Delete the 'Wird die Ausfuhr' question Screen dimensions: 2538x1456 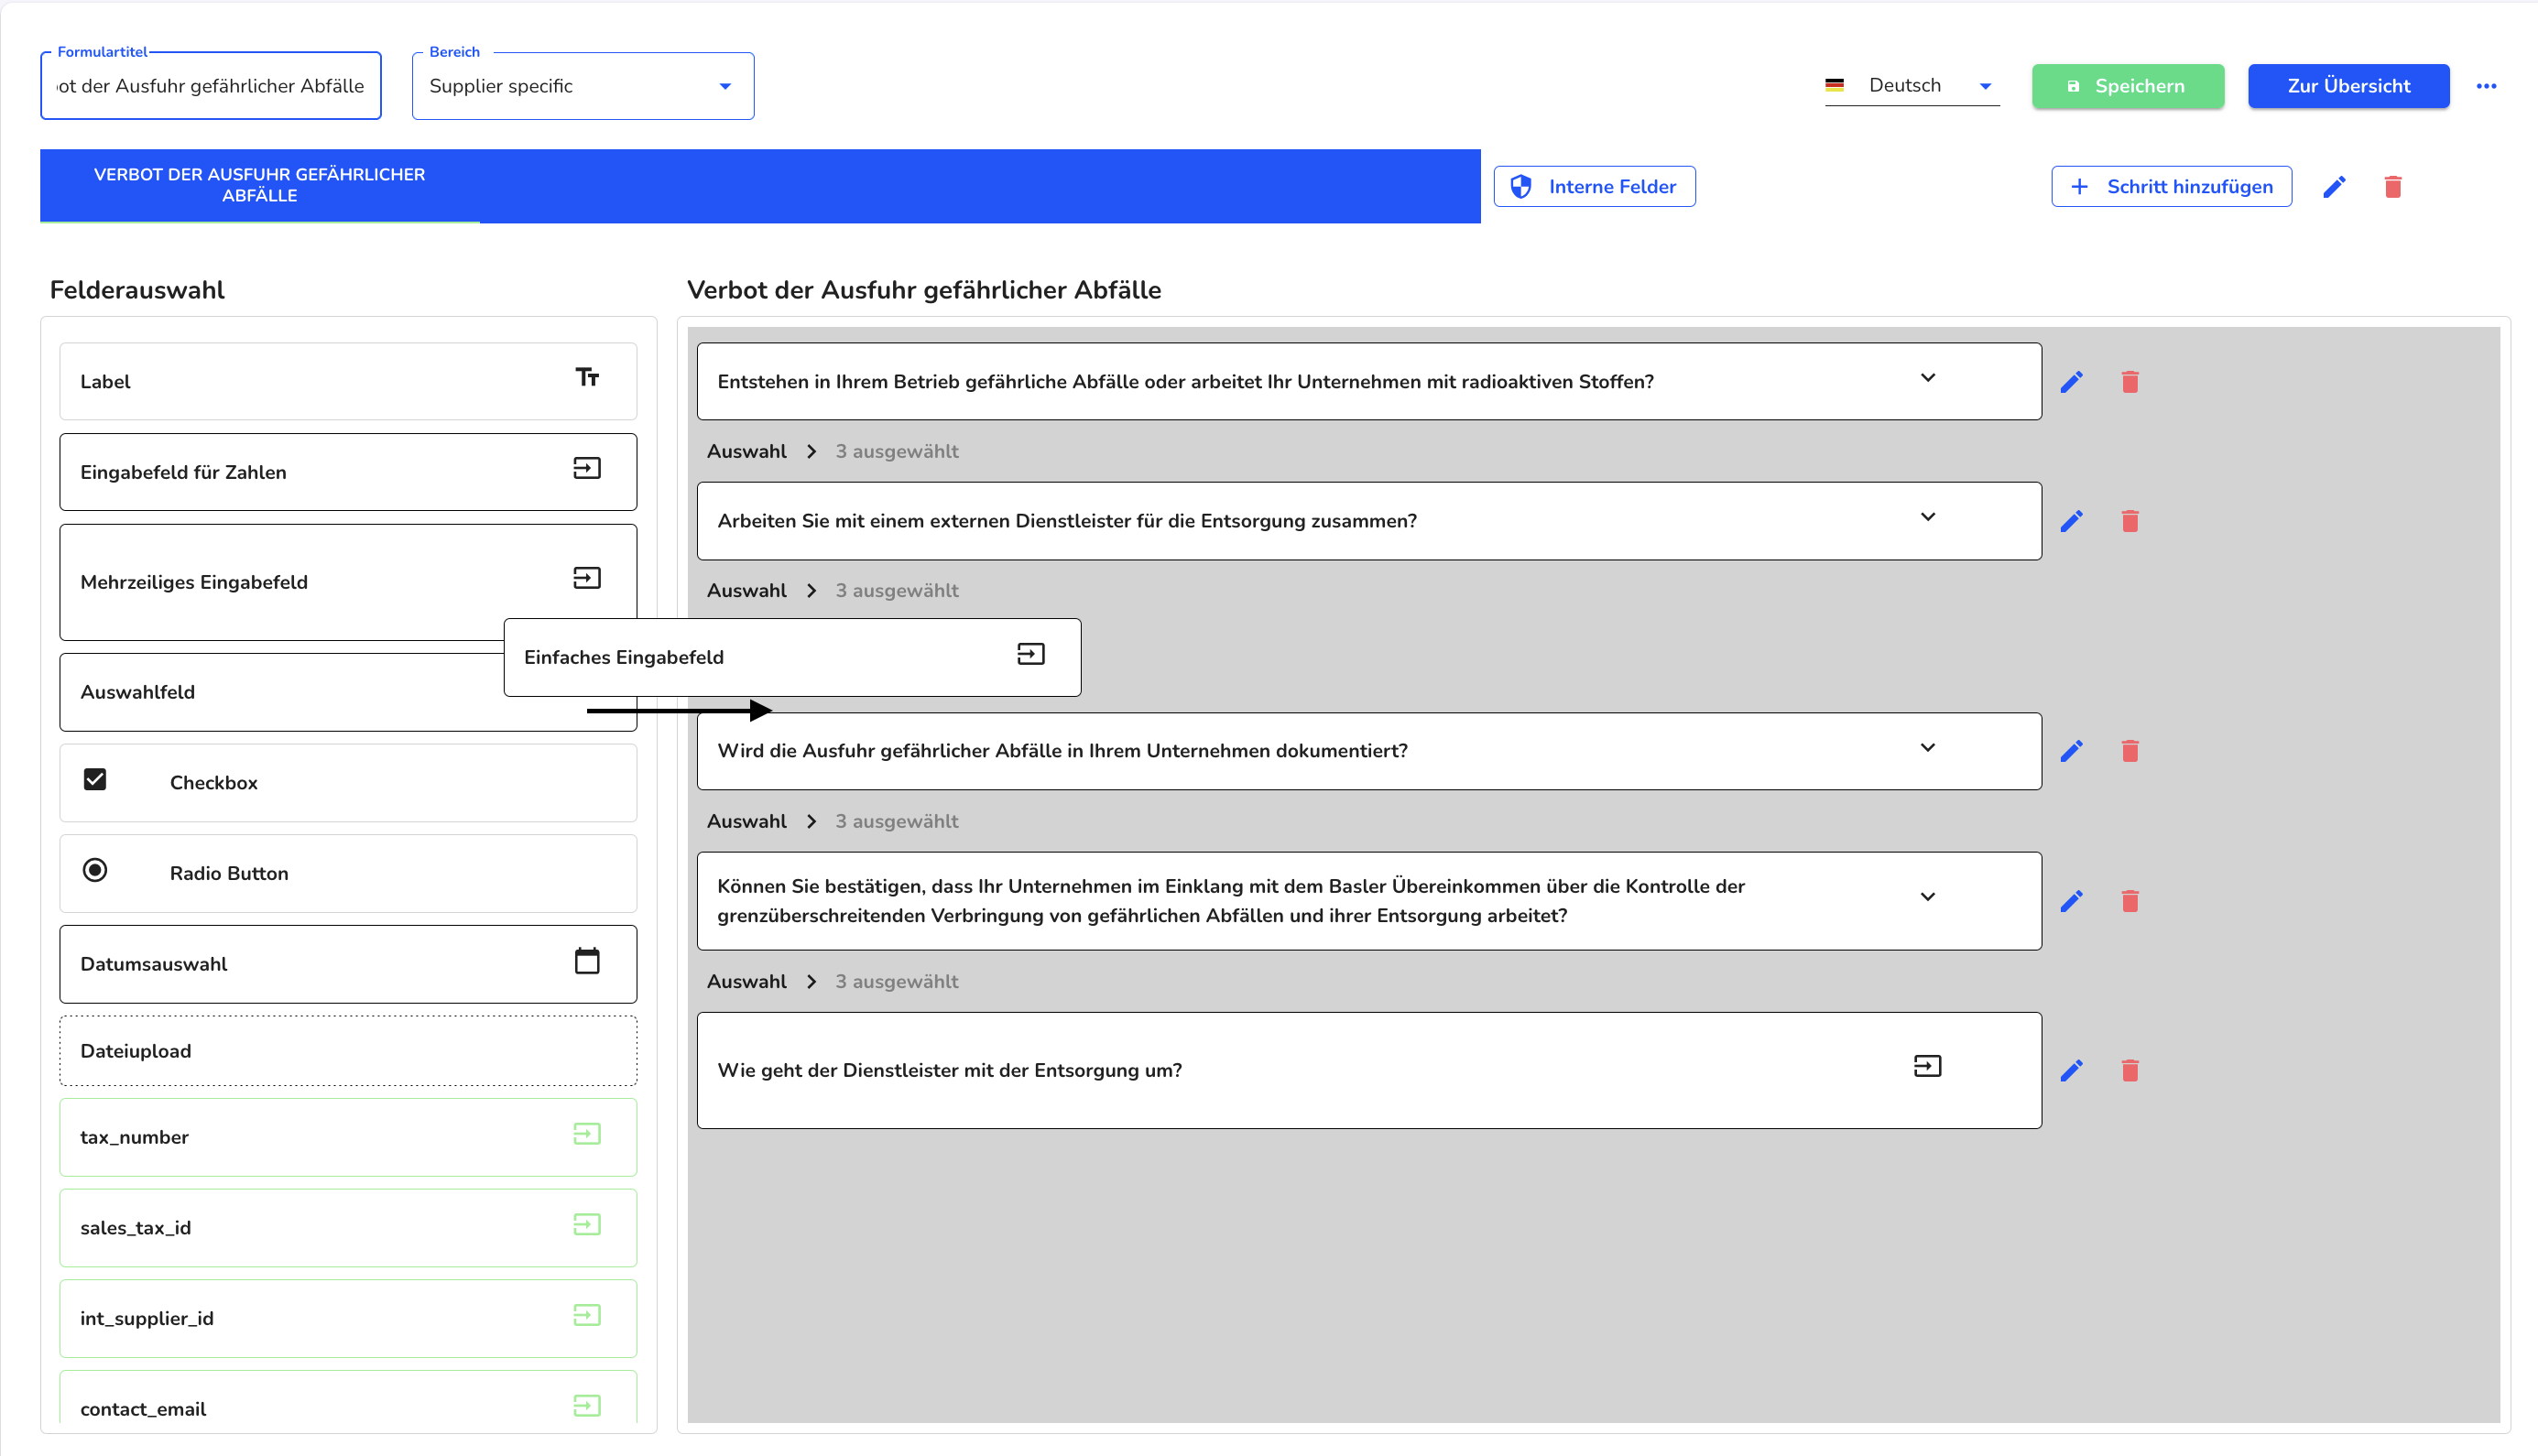tap(2130, 751)
